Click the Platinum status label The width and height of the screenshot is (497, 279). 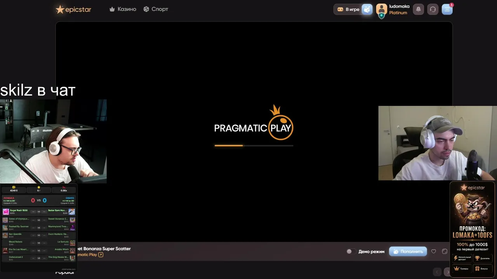[398, 13]
